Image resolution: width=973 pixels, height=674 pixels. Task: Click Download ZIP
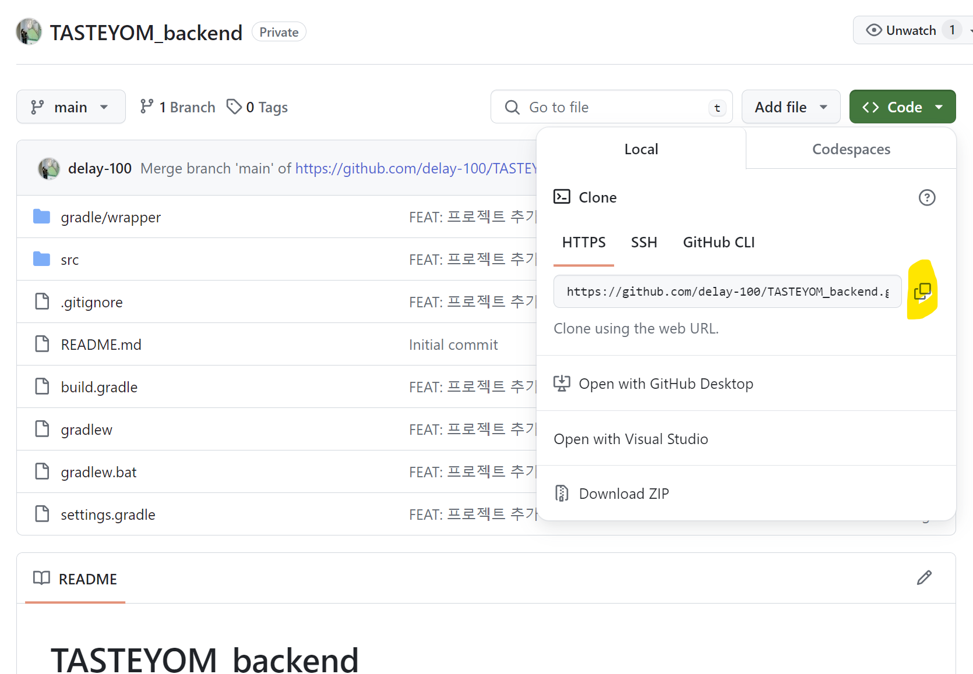point(623,494)
